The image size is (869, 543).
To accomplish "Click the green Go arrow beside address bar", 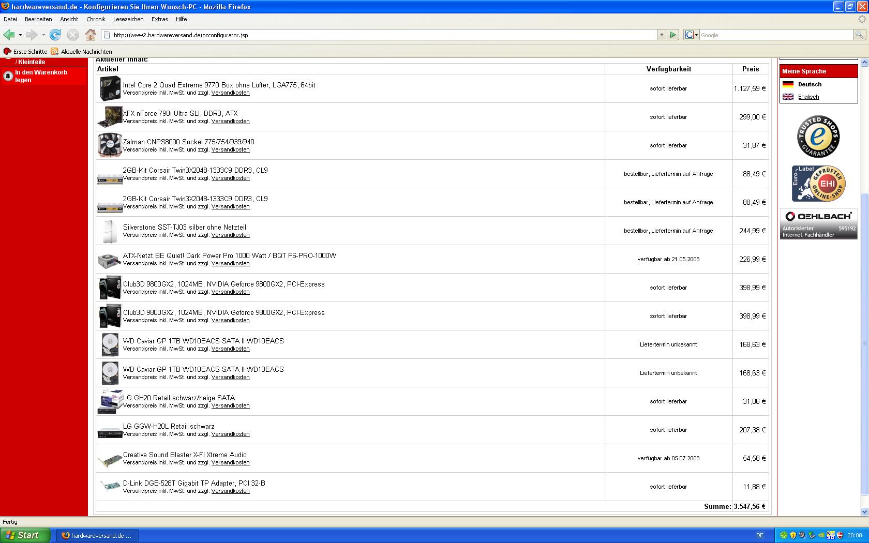I will [673, 35].
